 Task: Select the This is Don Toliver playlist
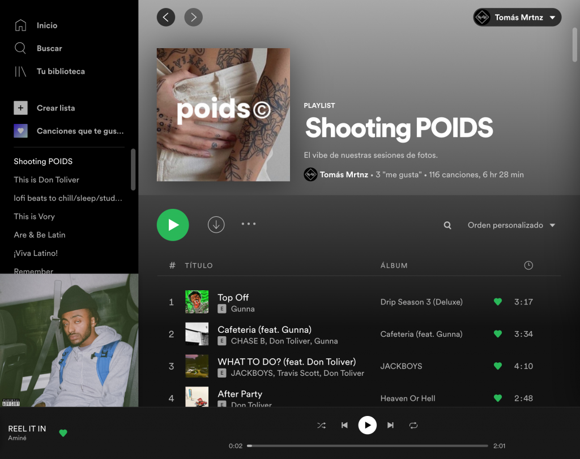pyautogui.click(x=45, y=179)
